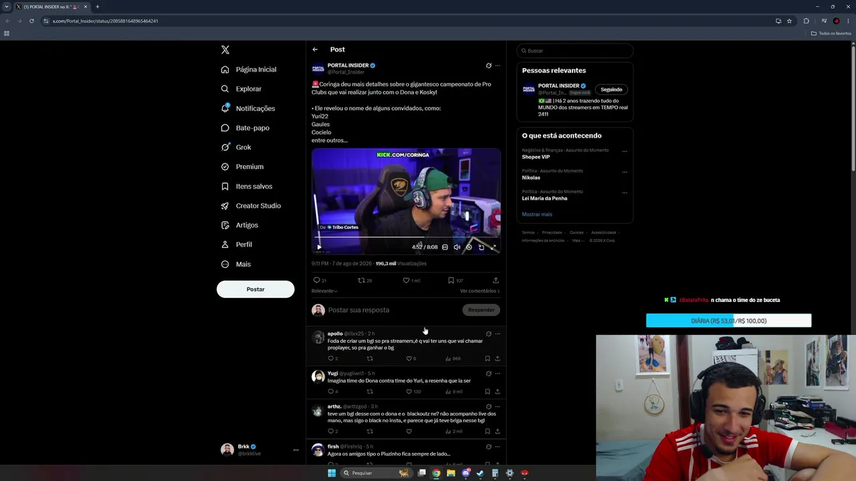Viewport: 856px width, 481px height.
Task: Open Notificações in the sidebar
Action: [x=248, y=108]
